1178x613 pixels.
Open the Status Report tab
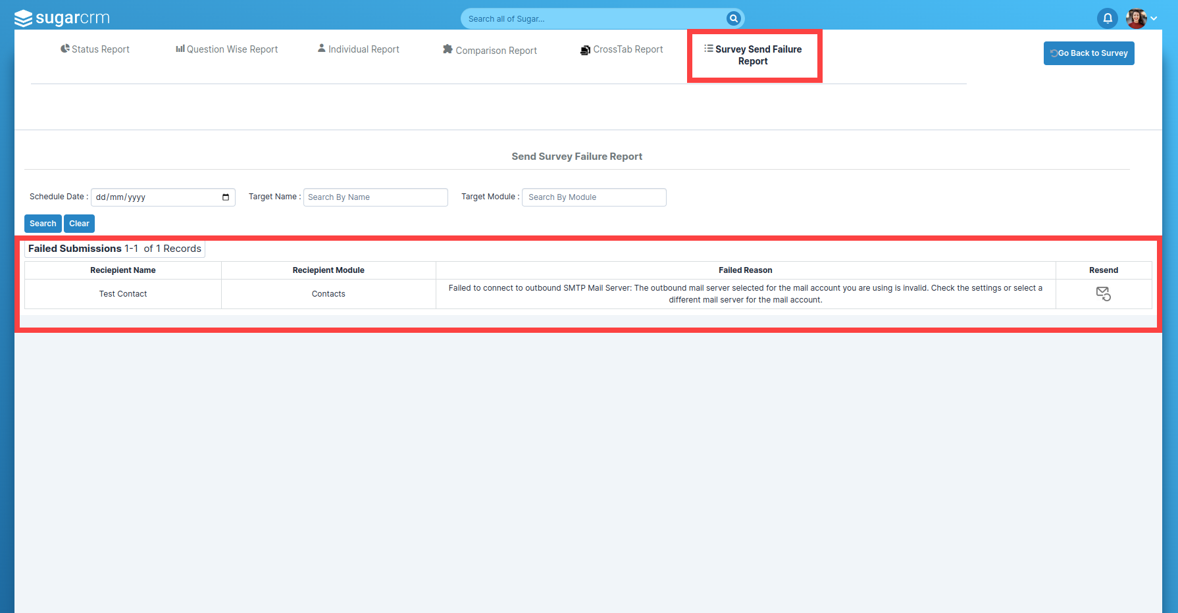point(95,49)
